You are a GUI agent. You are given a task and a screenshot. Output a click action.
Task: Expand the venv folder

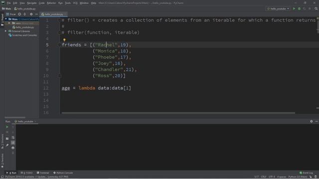pos(9,23)
